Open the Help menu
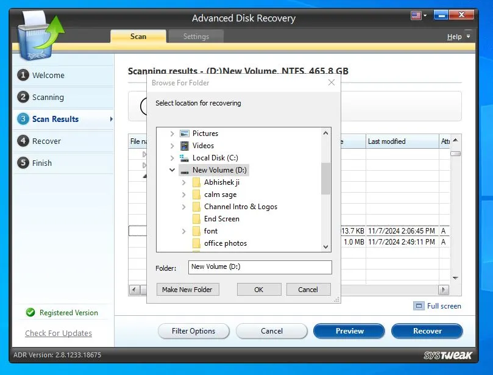This screenshot has width=493, height=375. (x=454, y=37)
